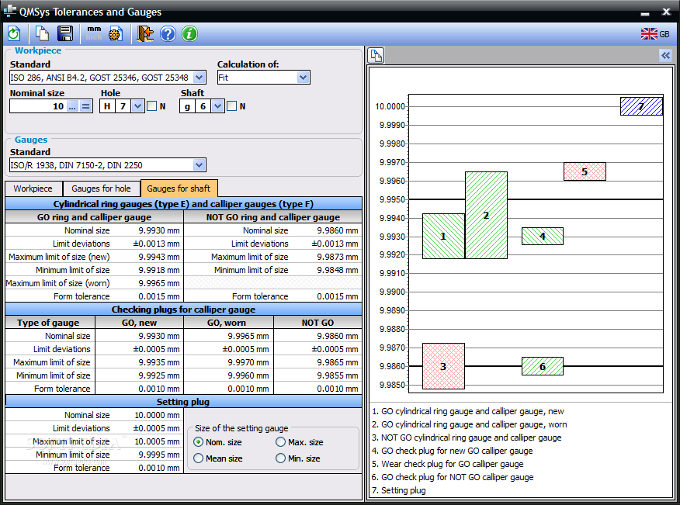Open the green info icon

point(189,34)
